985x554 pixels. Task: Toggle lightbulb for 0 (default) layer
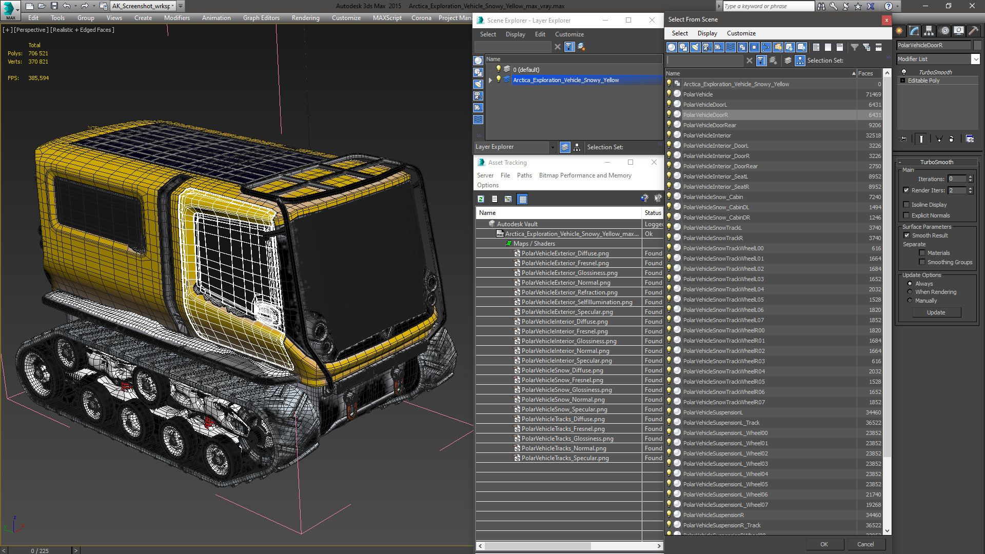pyautogui.click(x=498, y=69)
